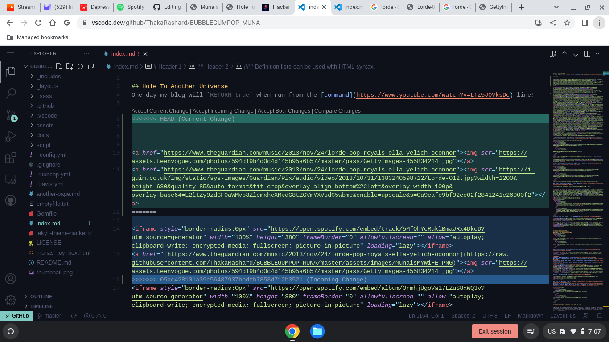Viewport: 609px width, 342px height.
Task: Click the editor minimap
Action: point(578,191)
